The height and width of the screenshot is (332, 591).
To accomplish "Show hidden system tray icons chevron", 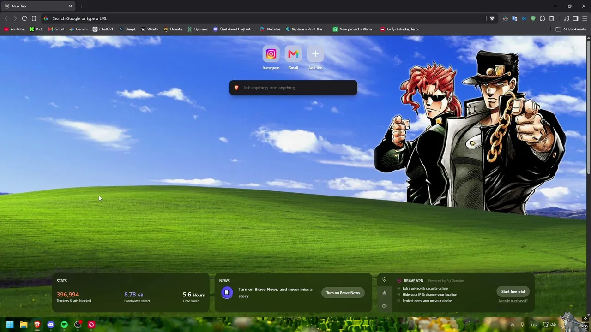I will point(512,325).
